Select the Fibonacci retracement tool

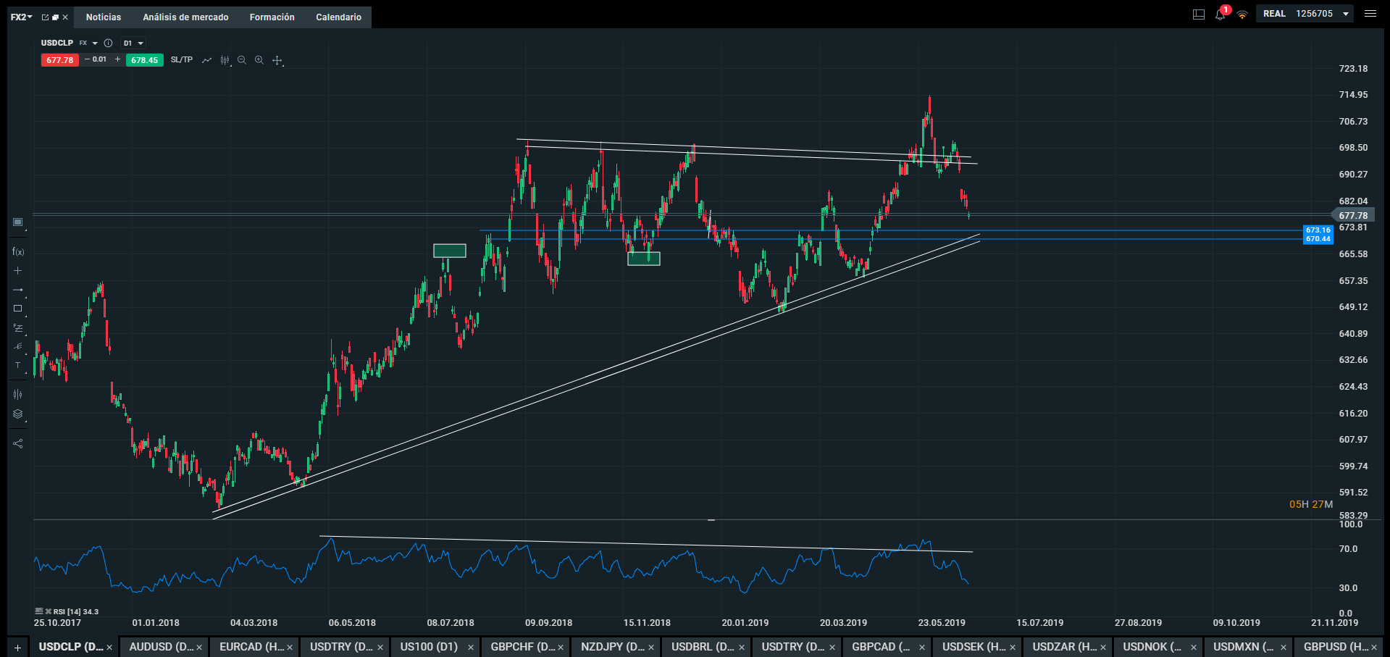click(18, 328)
